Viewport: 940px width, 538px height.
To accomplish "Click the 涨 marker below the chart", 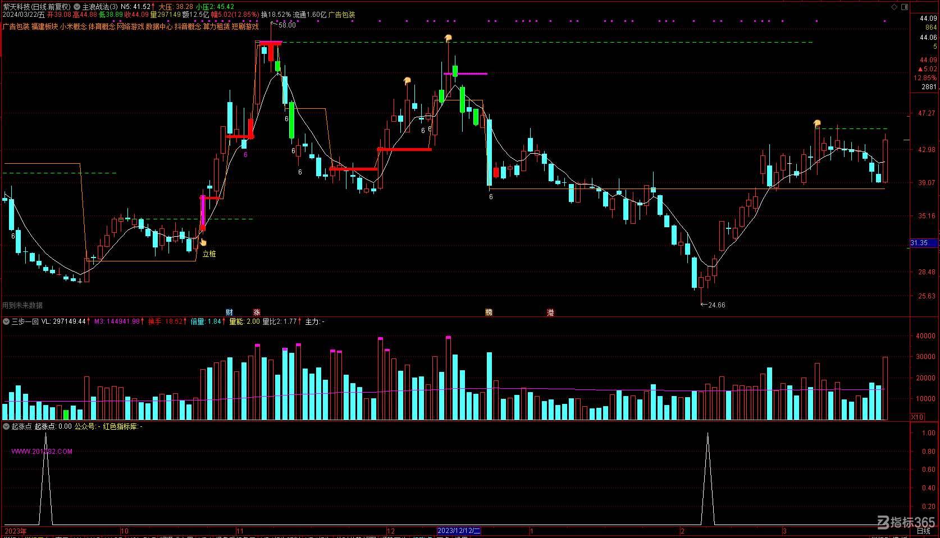I will click(x=257, y=312).
